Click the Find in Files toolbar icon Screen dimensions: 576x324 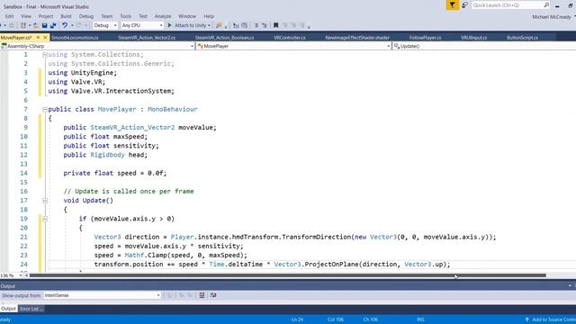pos(219,25)
